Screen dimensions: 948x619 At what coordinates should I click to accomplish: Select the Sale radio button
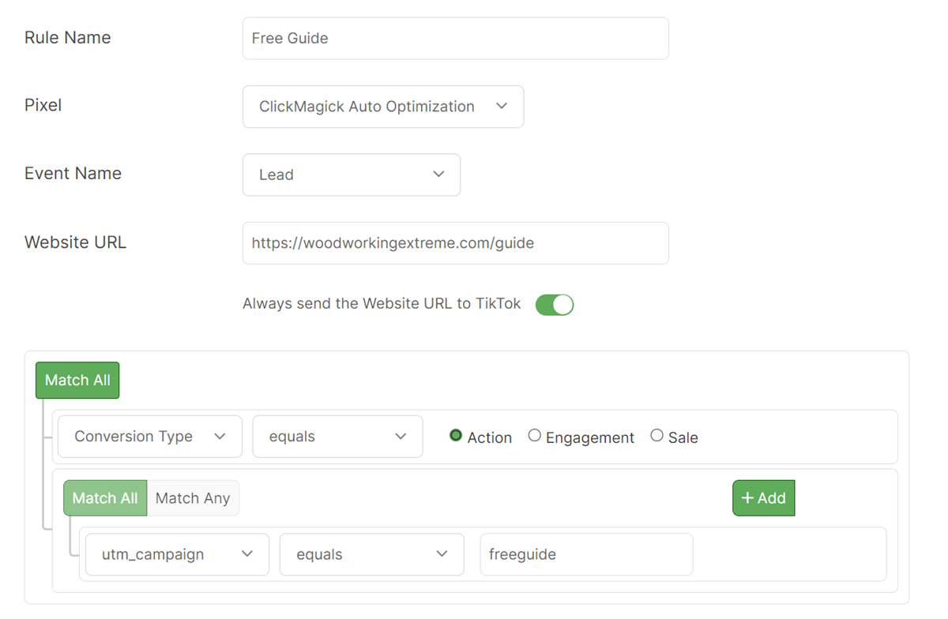(x=656, y=436)
